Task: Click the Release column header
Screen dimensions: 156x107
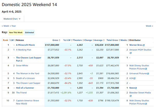Action: coord(20,40)
